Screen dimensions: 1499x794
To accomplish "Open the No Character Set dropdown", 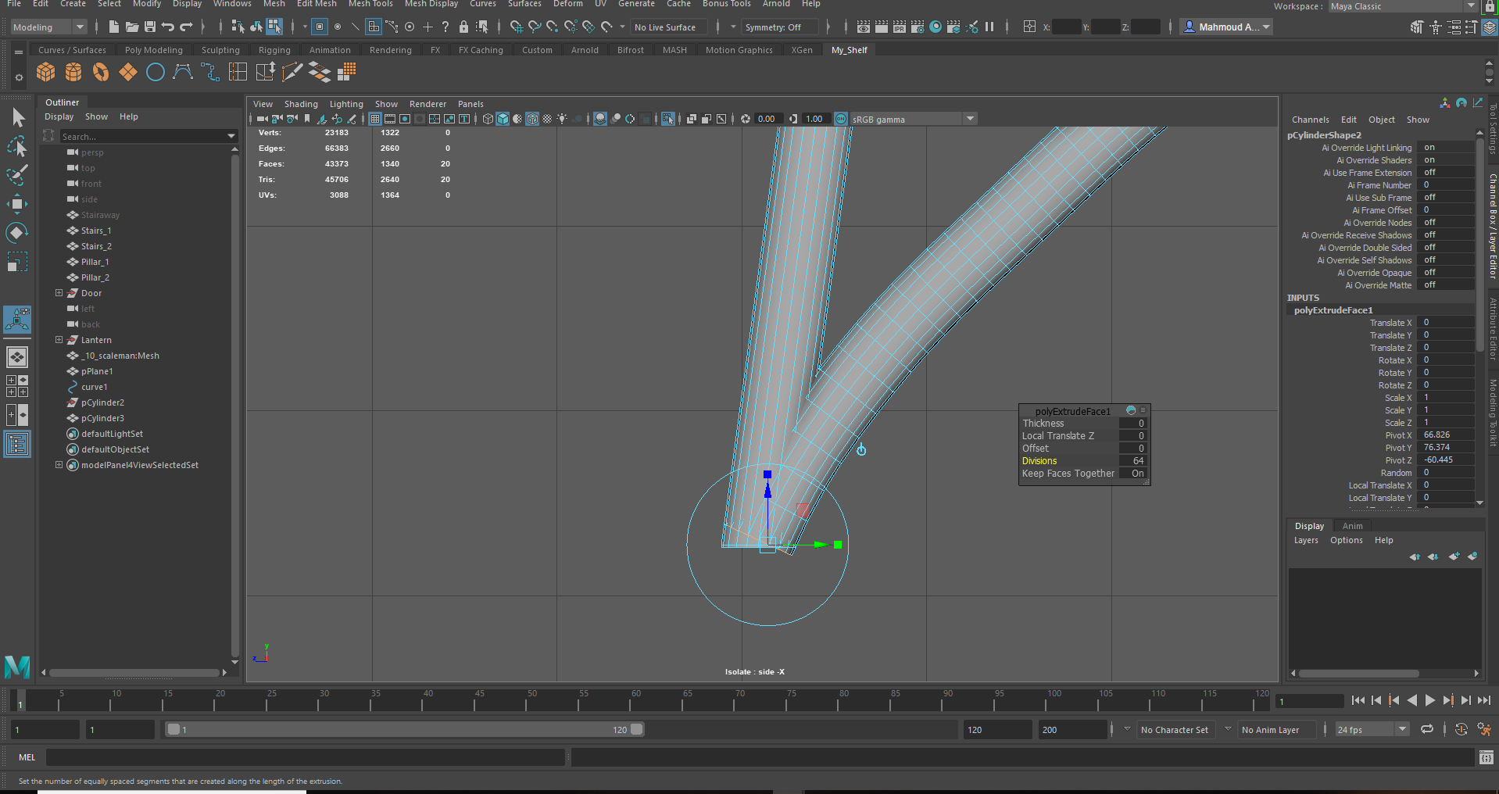I will 1177,728.
